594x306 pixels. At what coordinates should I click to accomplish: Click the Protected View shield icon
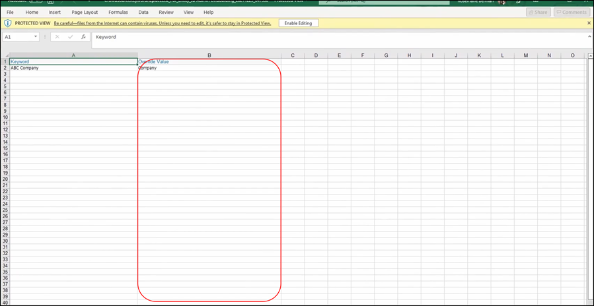(7, 23)
